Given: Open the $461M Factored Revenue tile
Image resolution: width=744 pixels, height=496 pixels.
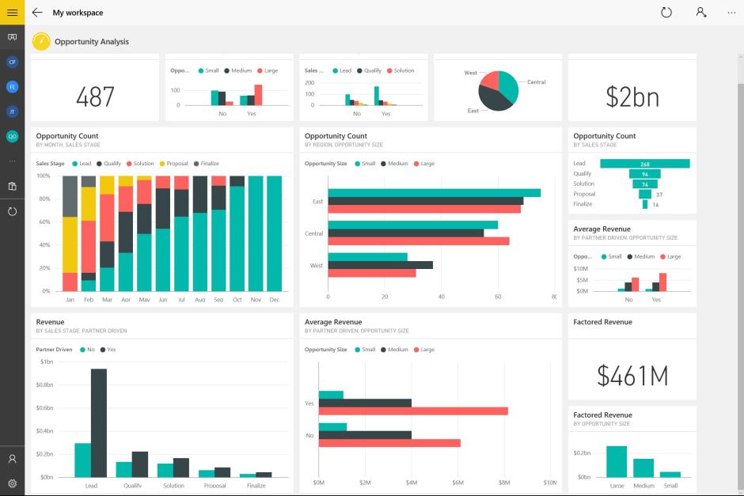Looking at the screenshot, I should (x=632, y=366).
